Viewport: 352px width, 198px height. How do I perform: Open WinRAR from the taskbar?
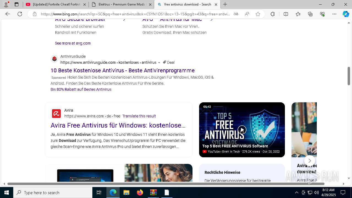(153, 193)
